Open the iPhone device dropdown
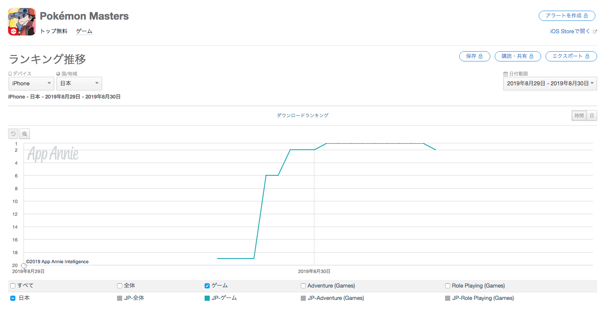This screenshot has height=311, width=601. 31,83
